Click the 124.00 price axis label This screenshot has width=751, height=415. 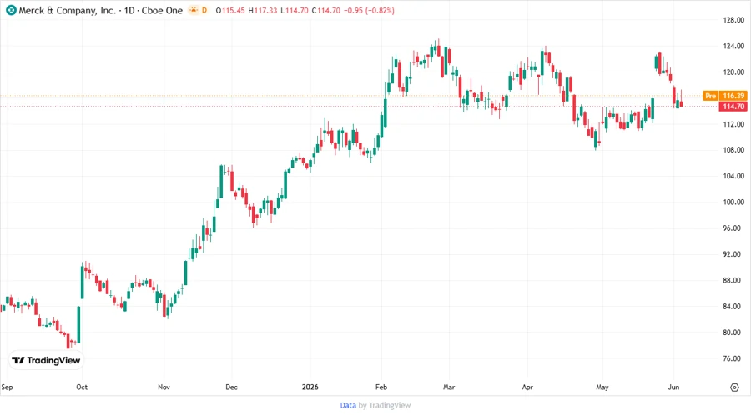[x=733, y=47]
